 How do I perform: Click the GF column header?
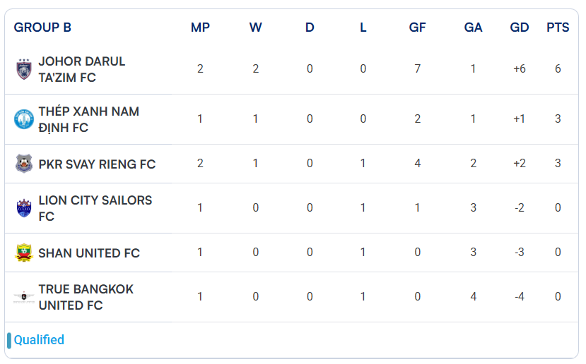pyautogui.click(x=417, y=28)
